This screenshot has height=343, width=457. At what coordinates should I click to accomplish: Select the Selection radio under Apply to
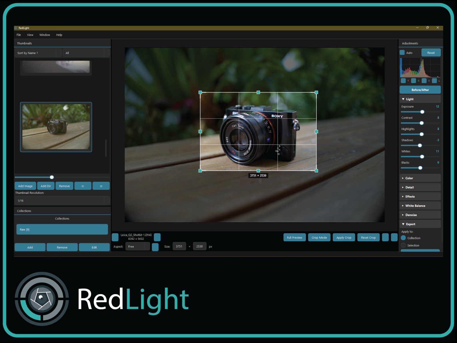[x=403, y=245]
